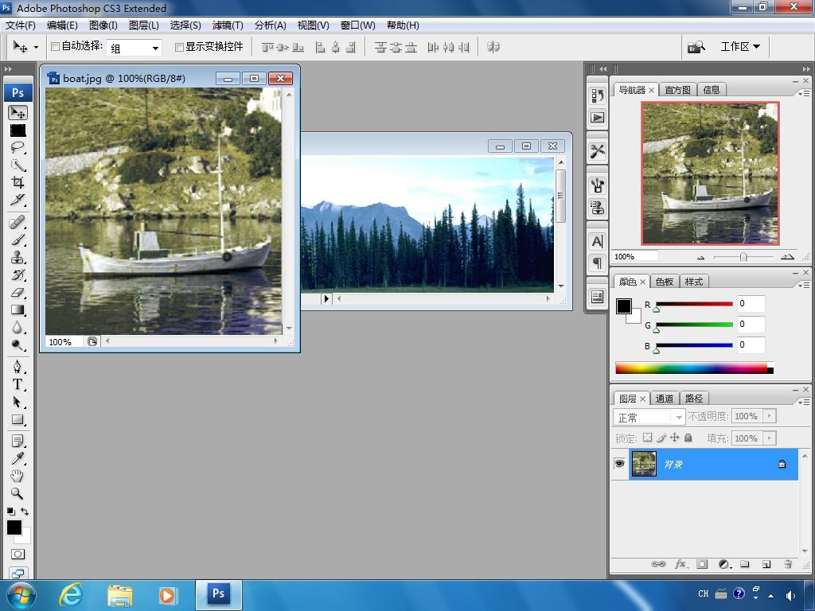Swap foreground and background colors
Image resolution: width=815 pixels, height=611 pixels.
(x=25, y=512)
